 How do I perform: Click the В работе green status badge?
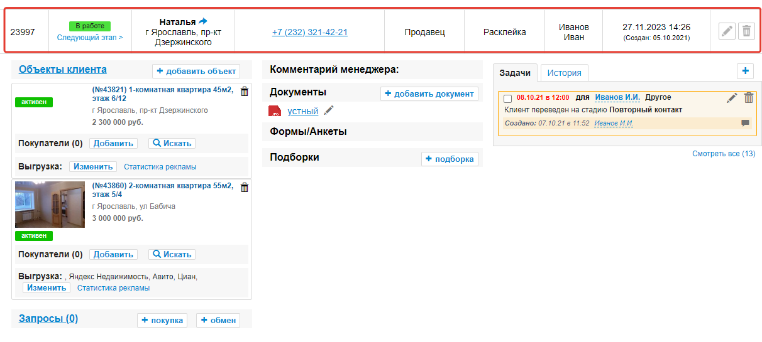point(90,26)
